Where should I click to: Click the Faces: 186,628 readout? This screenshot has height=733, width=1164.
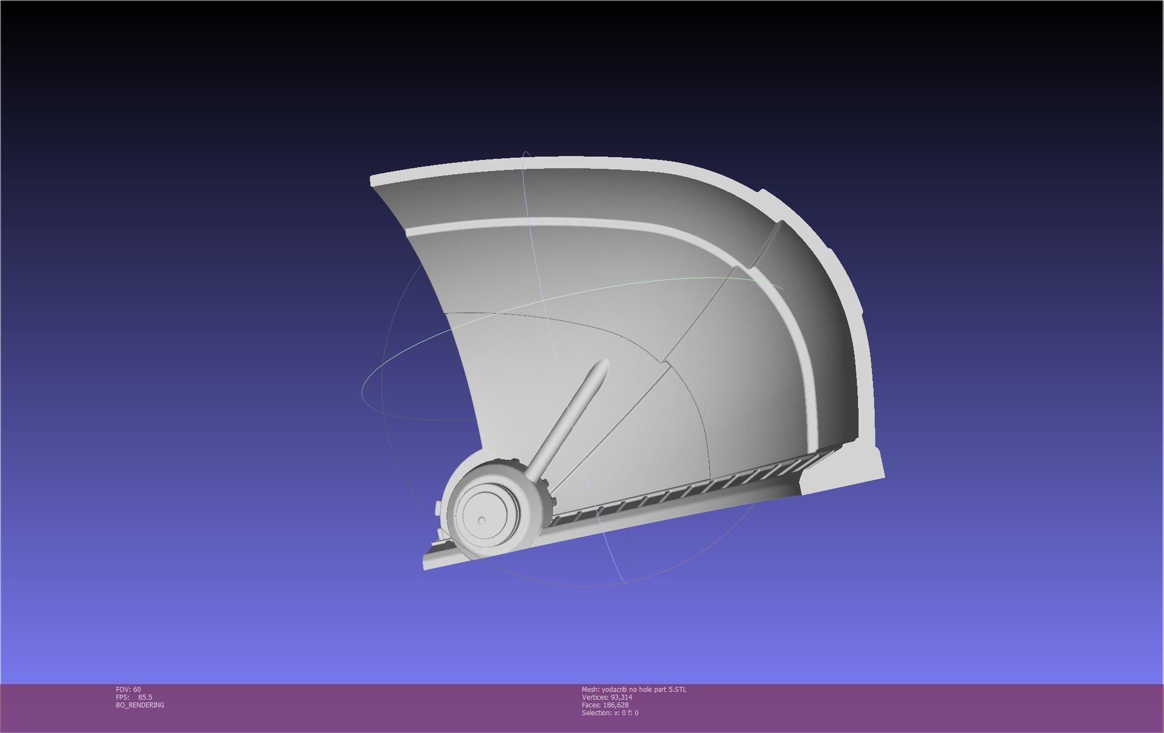coord(605,705)
